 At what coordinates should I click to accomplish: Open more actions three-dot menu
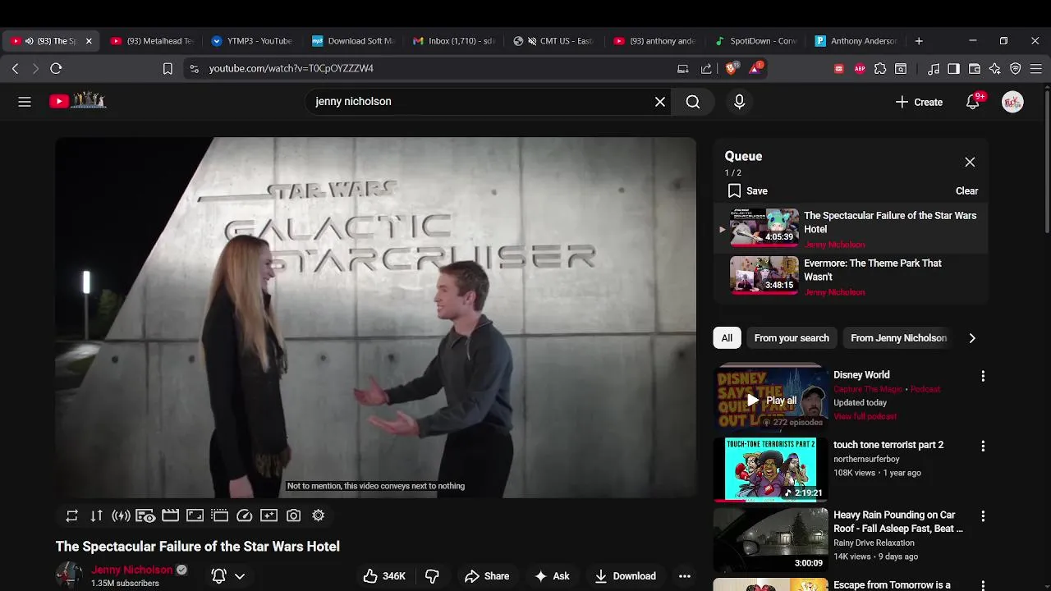tap(685, 576)
